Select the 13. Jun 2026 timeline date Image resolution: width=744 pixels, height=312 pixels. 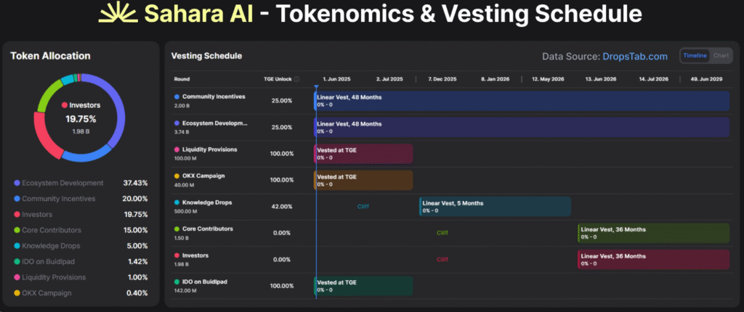pyautogui.click(x=601, y=79)
